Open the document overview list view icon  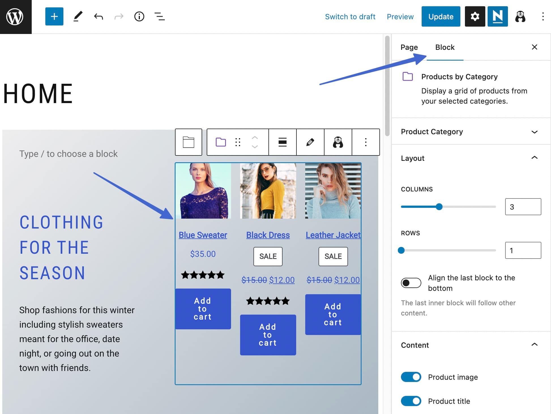[x=159, y=16]
